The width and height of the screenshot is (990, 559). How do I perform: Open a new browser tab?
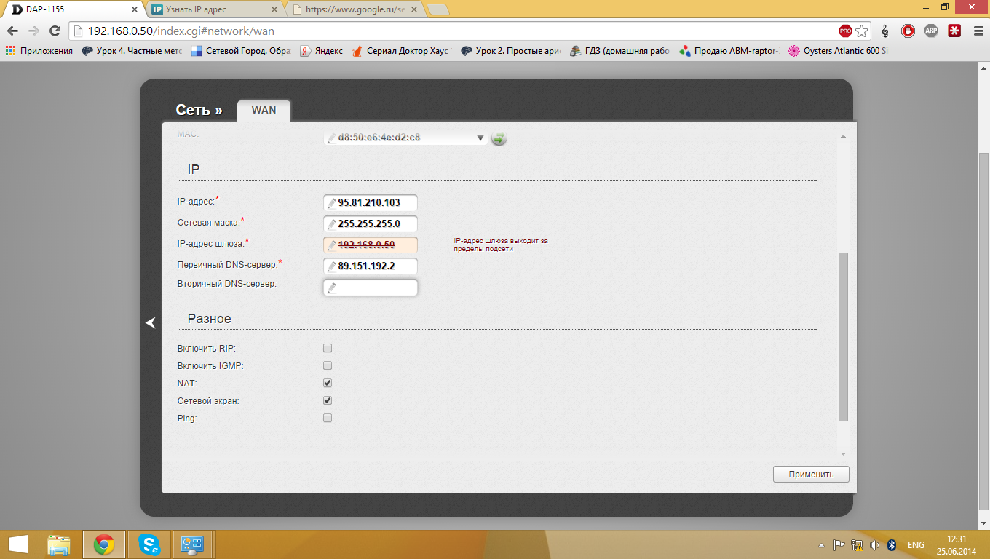(437, 10)
